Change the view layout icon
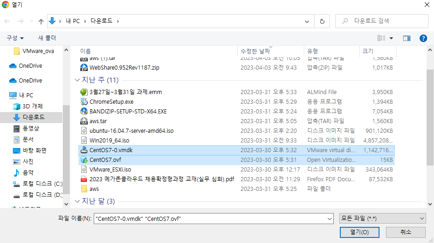The width and height of the screenshot is (434, 243). [x=381, y=38]
